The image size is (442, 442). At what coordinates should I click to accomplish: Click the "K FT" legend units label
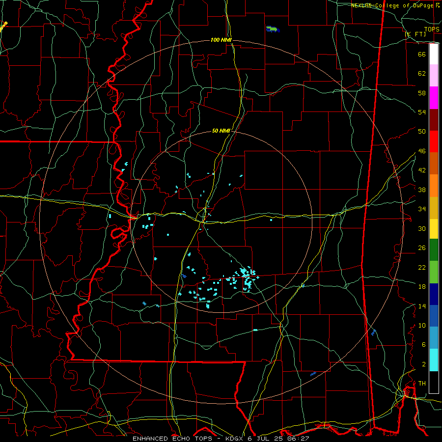415,34
